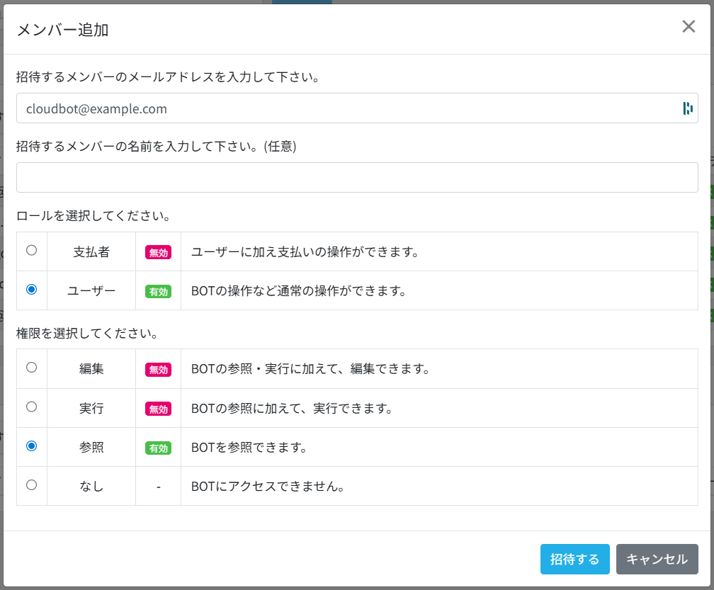This screenshot has height=590, width=714.
Task: Click the 有効 badge in the ユーザー row
Action: [158, 291]
